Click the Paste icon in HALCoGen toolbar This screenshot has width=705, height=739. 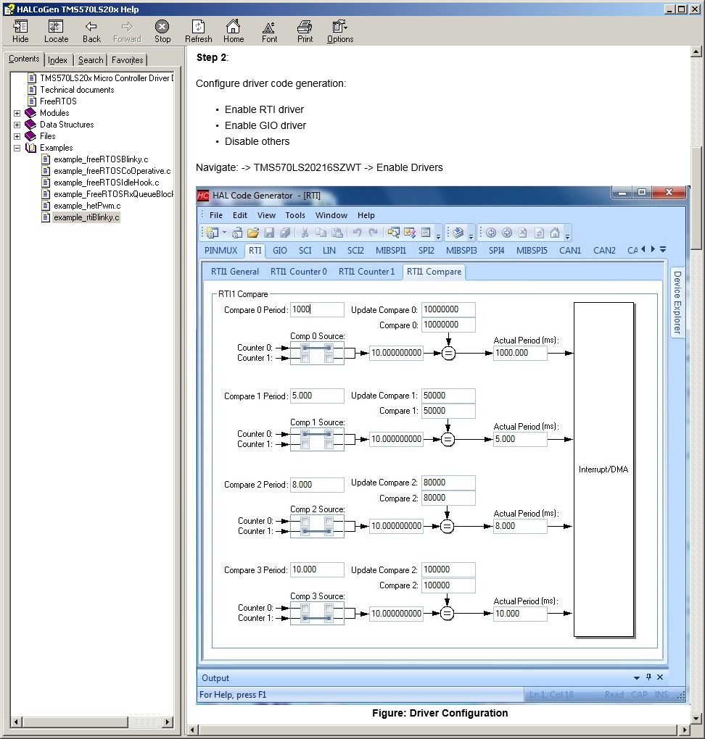[x=337, y=233]
